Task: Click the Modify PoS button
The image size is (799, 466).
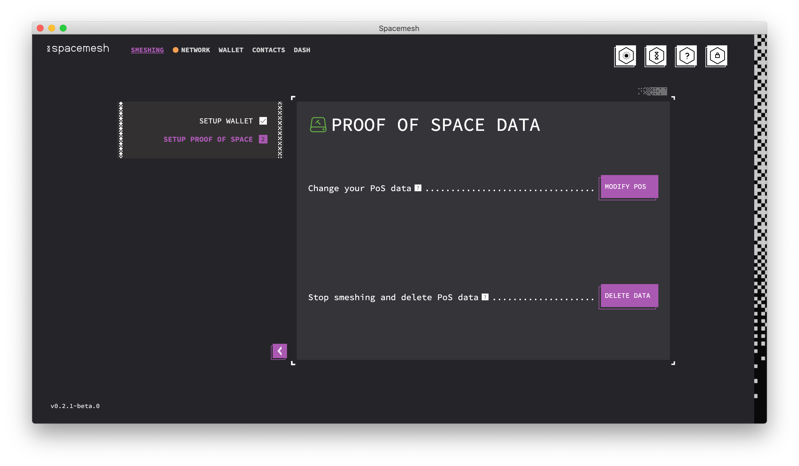Action: 629,187
